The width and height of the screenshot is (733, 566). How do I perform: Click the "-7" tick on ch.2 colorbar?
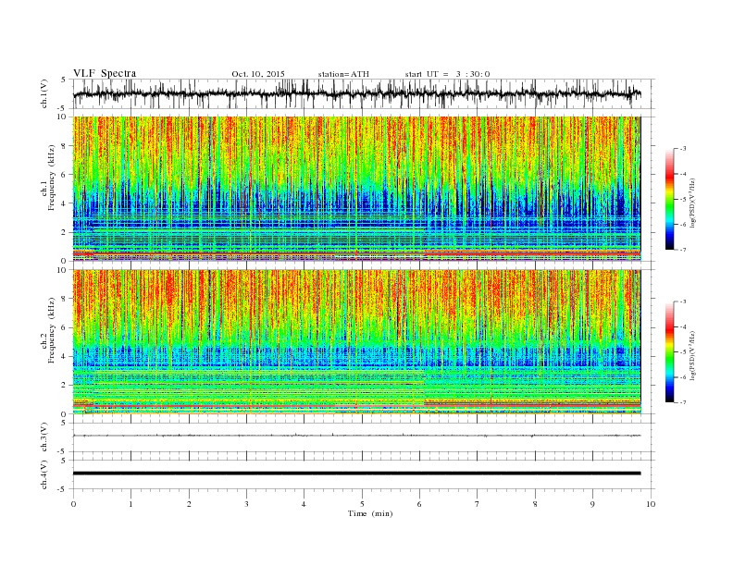click(x=683, y=402)
